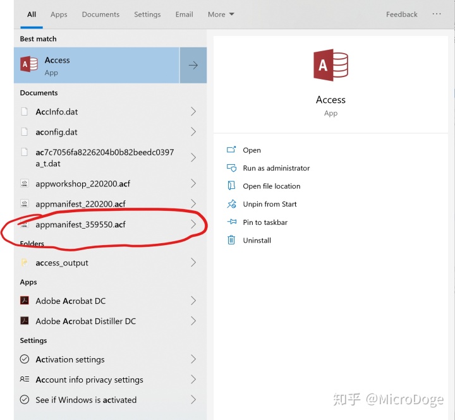Image resolution: width=455 pixels, height=420 pixels.
Task: Select the All search tab
Action: pyautogui.click(x=32, y=15)
